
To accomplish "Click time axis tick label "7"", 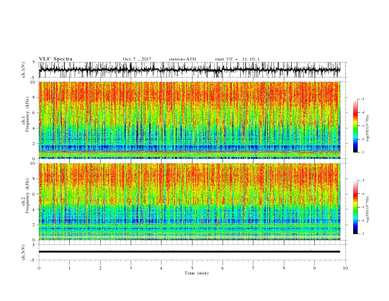I will tap(253, 268).
